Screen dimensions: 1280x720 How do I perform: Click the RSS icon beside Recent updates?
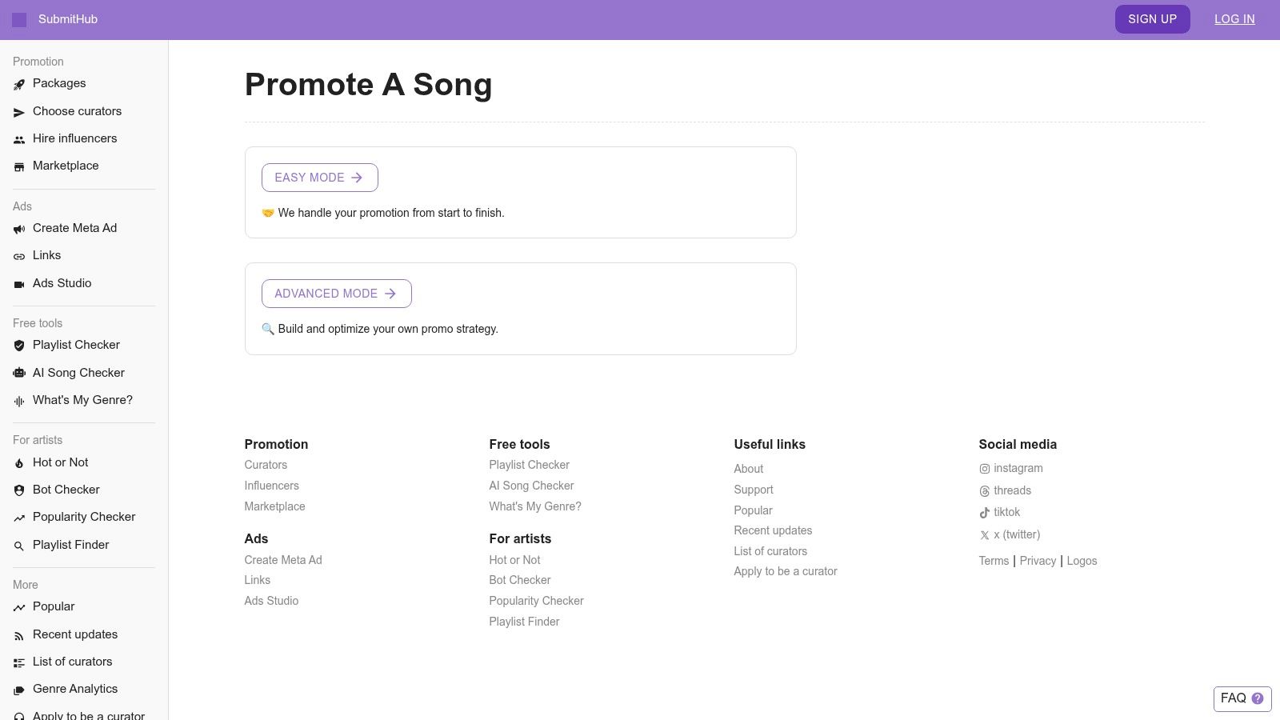tap(19, 635)
